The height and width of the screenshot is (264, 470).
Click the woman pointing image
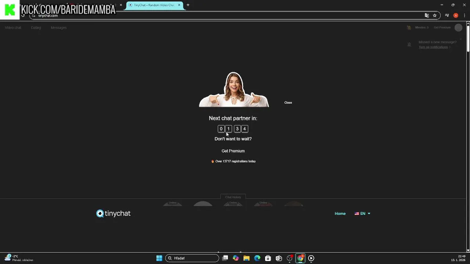pos(234,89)
